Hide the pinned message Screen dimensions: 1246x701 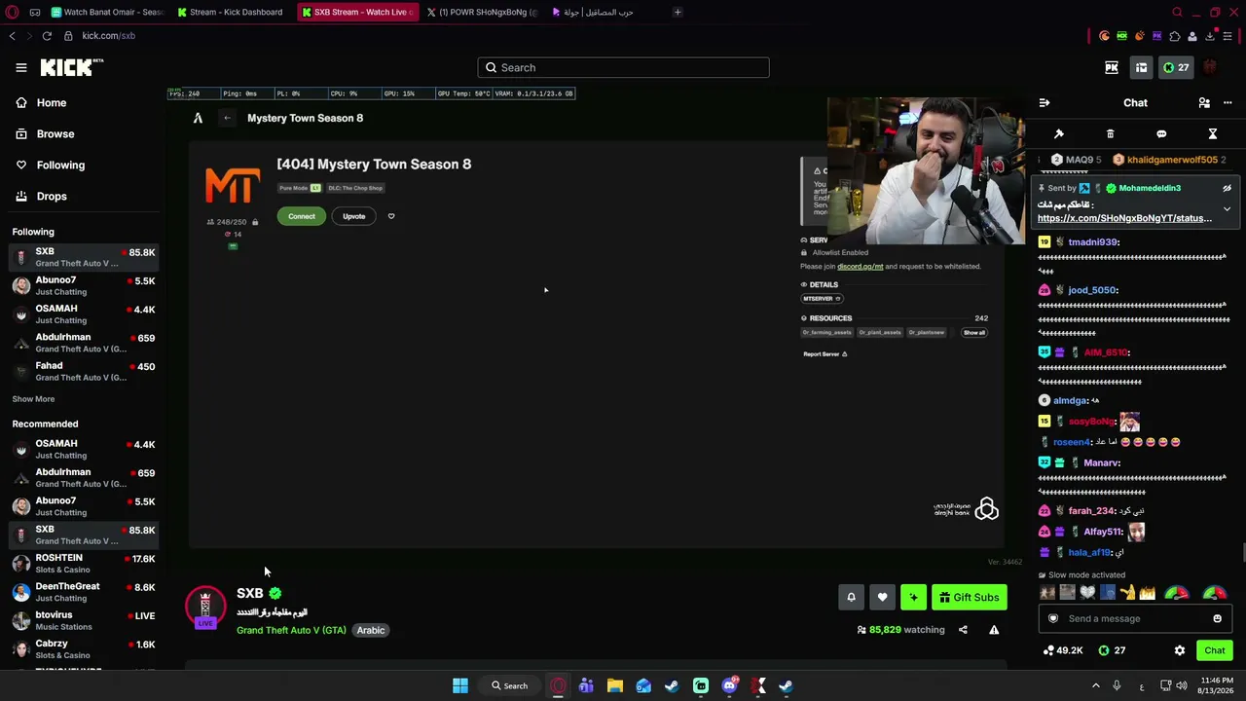point(1227,188)
